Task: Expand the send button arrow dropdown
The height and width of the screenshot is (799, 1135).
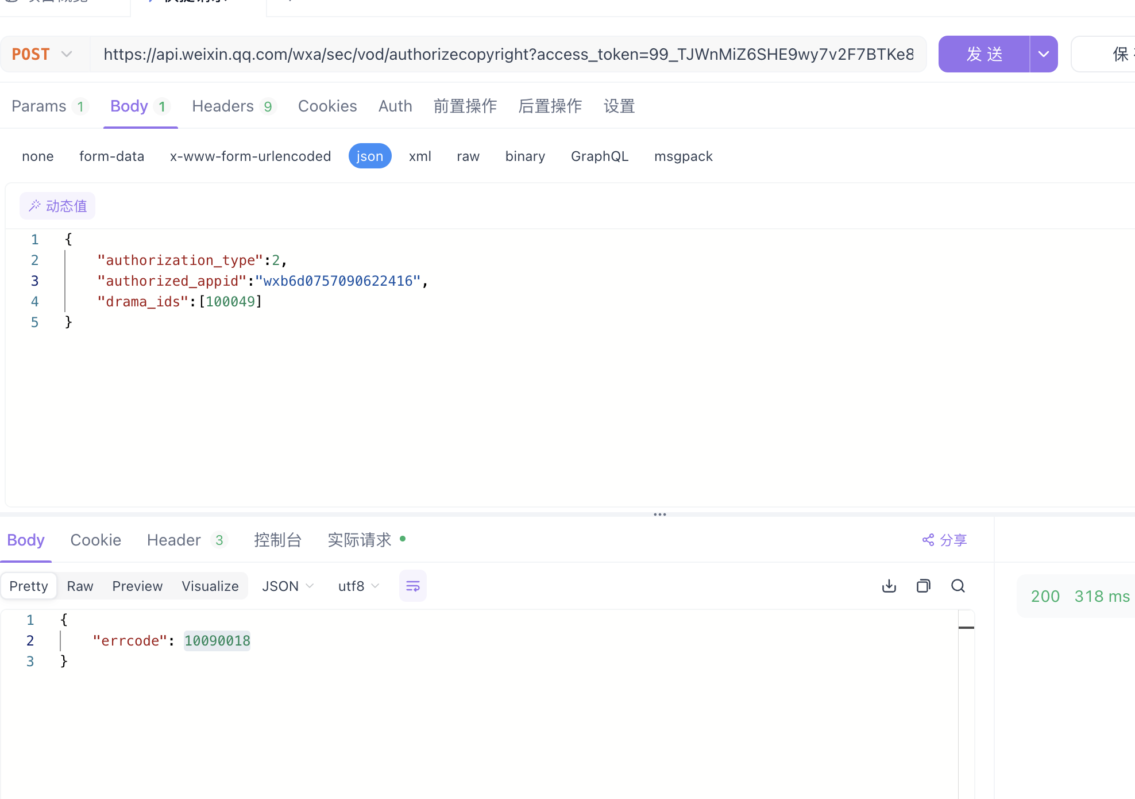Action: [1043, 54]
